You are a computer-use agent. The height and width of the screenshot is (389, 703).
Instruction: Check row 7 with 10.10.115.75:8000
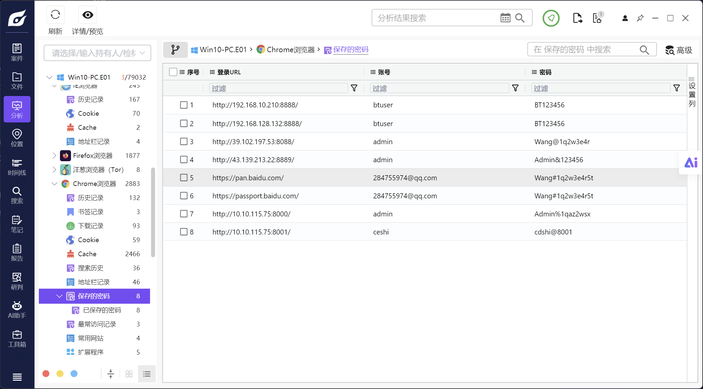pyautogui.click(x=184, y=214)
